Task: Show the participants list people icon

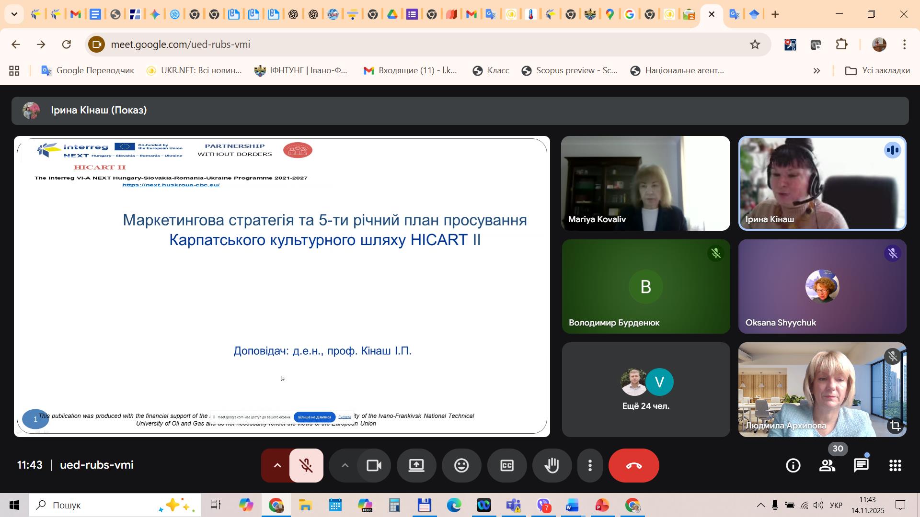Action: click(x=827, y=466)
